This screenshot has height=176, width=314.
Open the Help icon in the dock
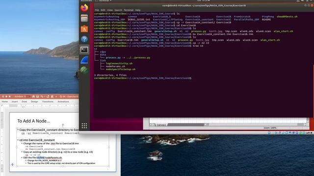click(x=84, y=39)
